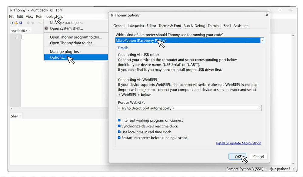Click the editor scroll up arrow
Screen dimensions: 303x177
[x=293, y=35]
